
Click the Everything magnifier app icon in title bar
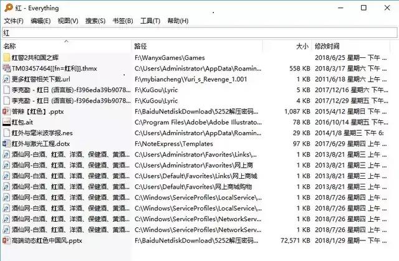click(8, 7)
